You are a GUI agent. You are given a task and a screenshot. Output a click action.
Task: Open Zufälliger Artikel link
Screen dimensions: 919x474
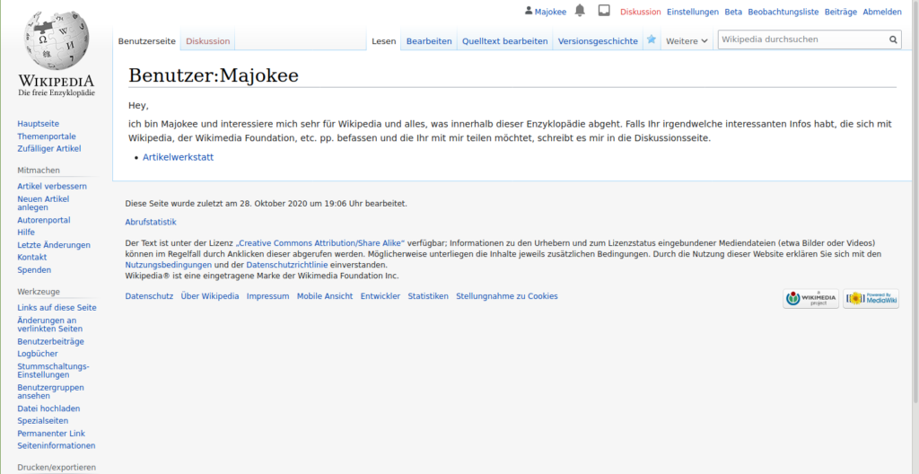coord(49,148)
